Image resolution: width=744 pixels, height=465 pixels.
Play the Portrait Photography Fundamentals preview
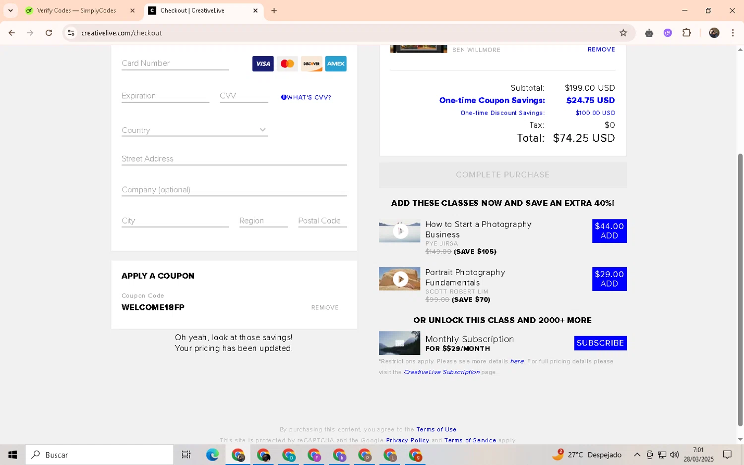click(x=400, y=279)
